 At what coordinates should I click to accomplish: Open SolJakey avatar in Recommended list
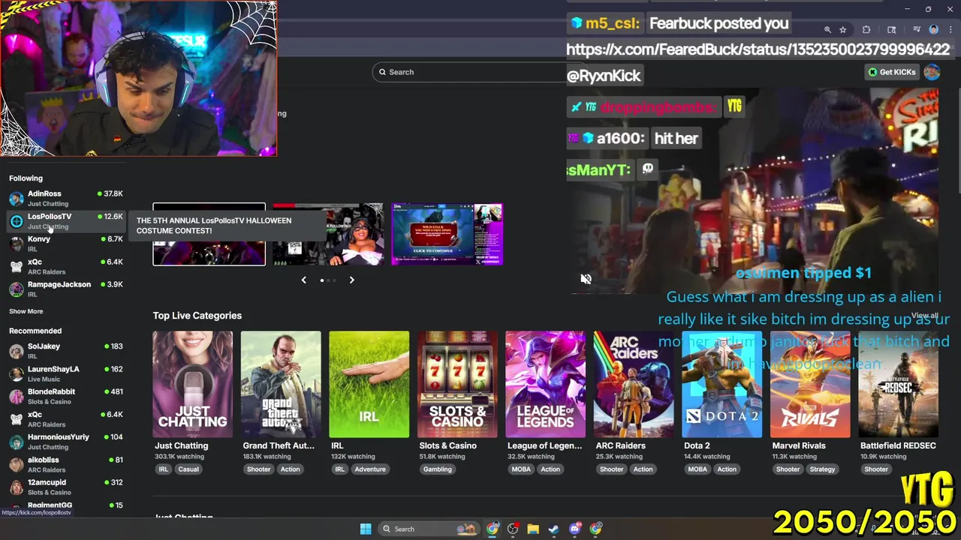(x=17, y=351)
